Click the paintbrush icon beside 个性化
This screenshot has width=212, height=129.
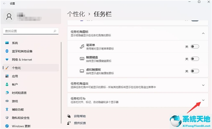7,68
